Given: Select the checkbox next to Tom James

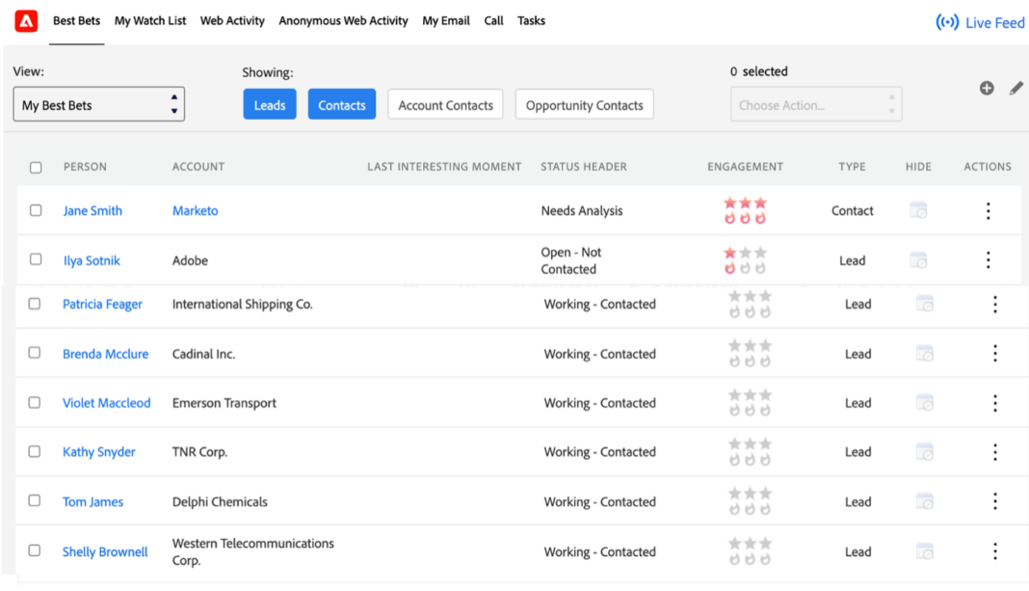Looking at the screenshot, I should click(35, 501).
